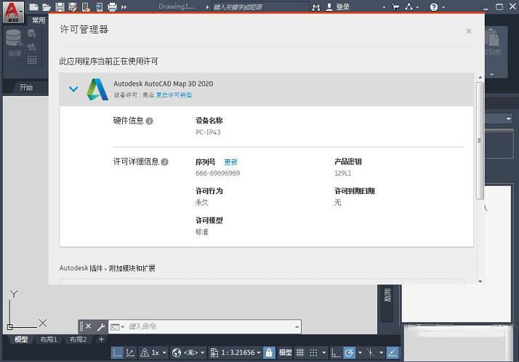Close the command line with X icon
This screenshot has width=519, height=362.
tap(88, 326)
